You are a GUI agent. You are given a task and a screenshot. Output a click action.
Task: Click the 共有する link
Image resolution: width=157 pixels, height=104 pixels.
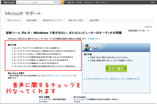pyautogui.click(x=148, y=27)
